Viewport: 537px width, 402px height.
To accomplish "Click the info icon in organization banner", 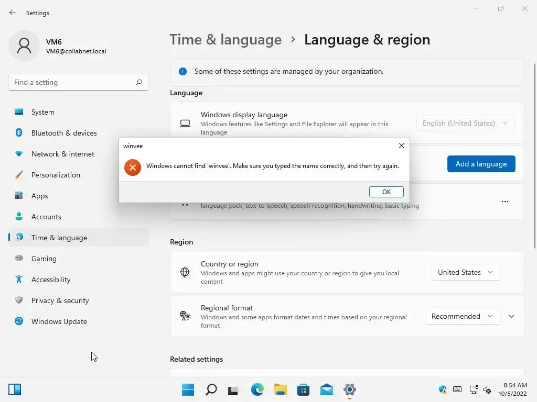I will point(182,71).
